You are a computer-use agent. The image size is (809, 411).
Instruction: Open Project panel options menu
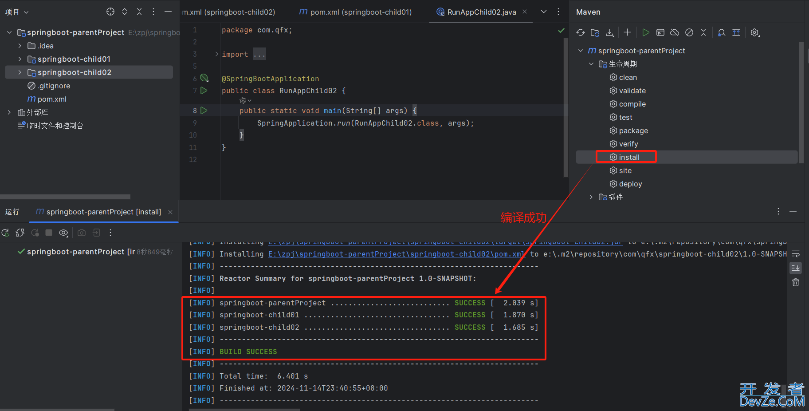click(x=153, y=12)
